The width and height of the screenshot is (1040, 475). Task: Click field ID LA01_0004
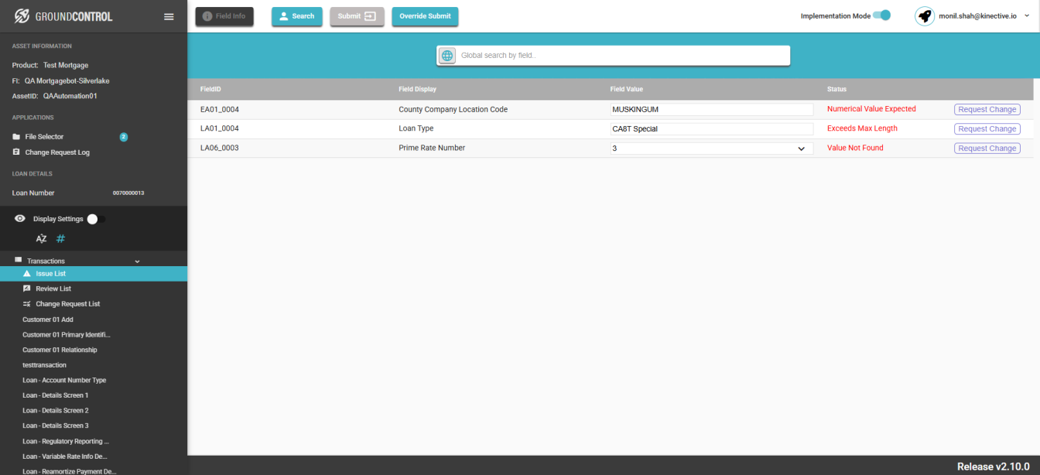pyautogui.click(x=220, y=128)
